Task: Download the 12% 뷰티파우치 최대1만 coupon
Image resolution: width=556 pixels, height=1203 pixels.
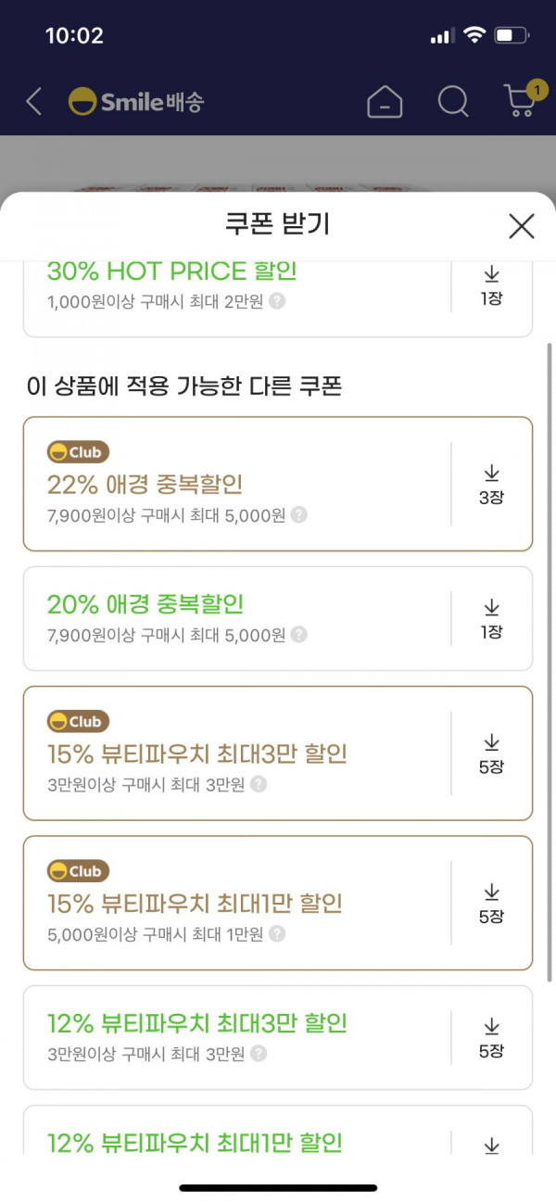Action: pos(491,1146)
